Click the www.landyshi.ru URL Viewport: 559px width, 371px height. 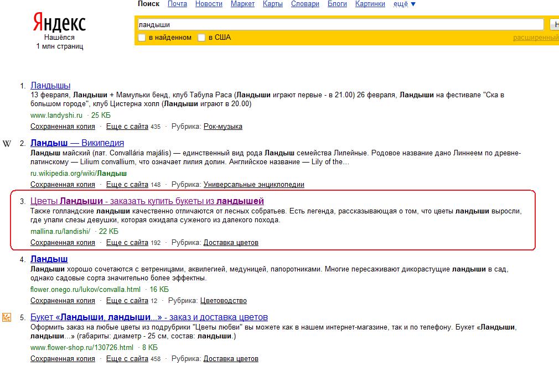coord(56,116)
